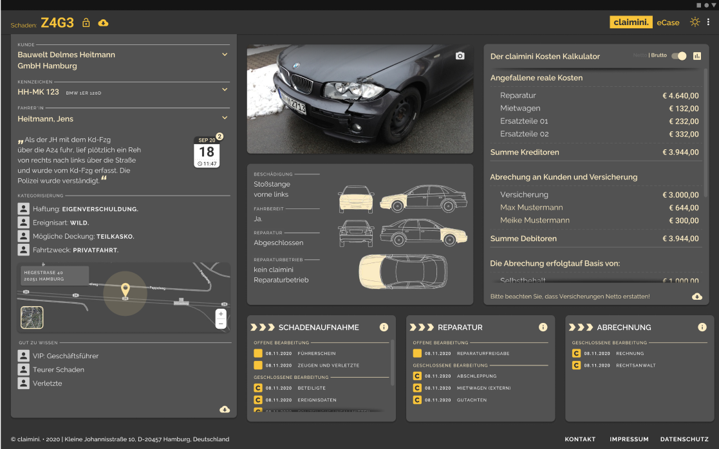
Task: Click person icon beside Teurer Schaden
Action: click(x=23, y=369)
